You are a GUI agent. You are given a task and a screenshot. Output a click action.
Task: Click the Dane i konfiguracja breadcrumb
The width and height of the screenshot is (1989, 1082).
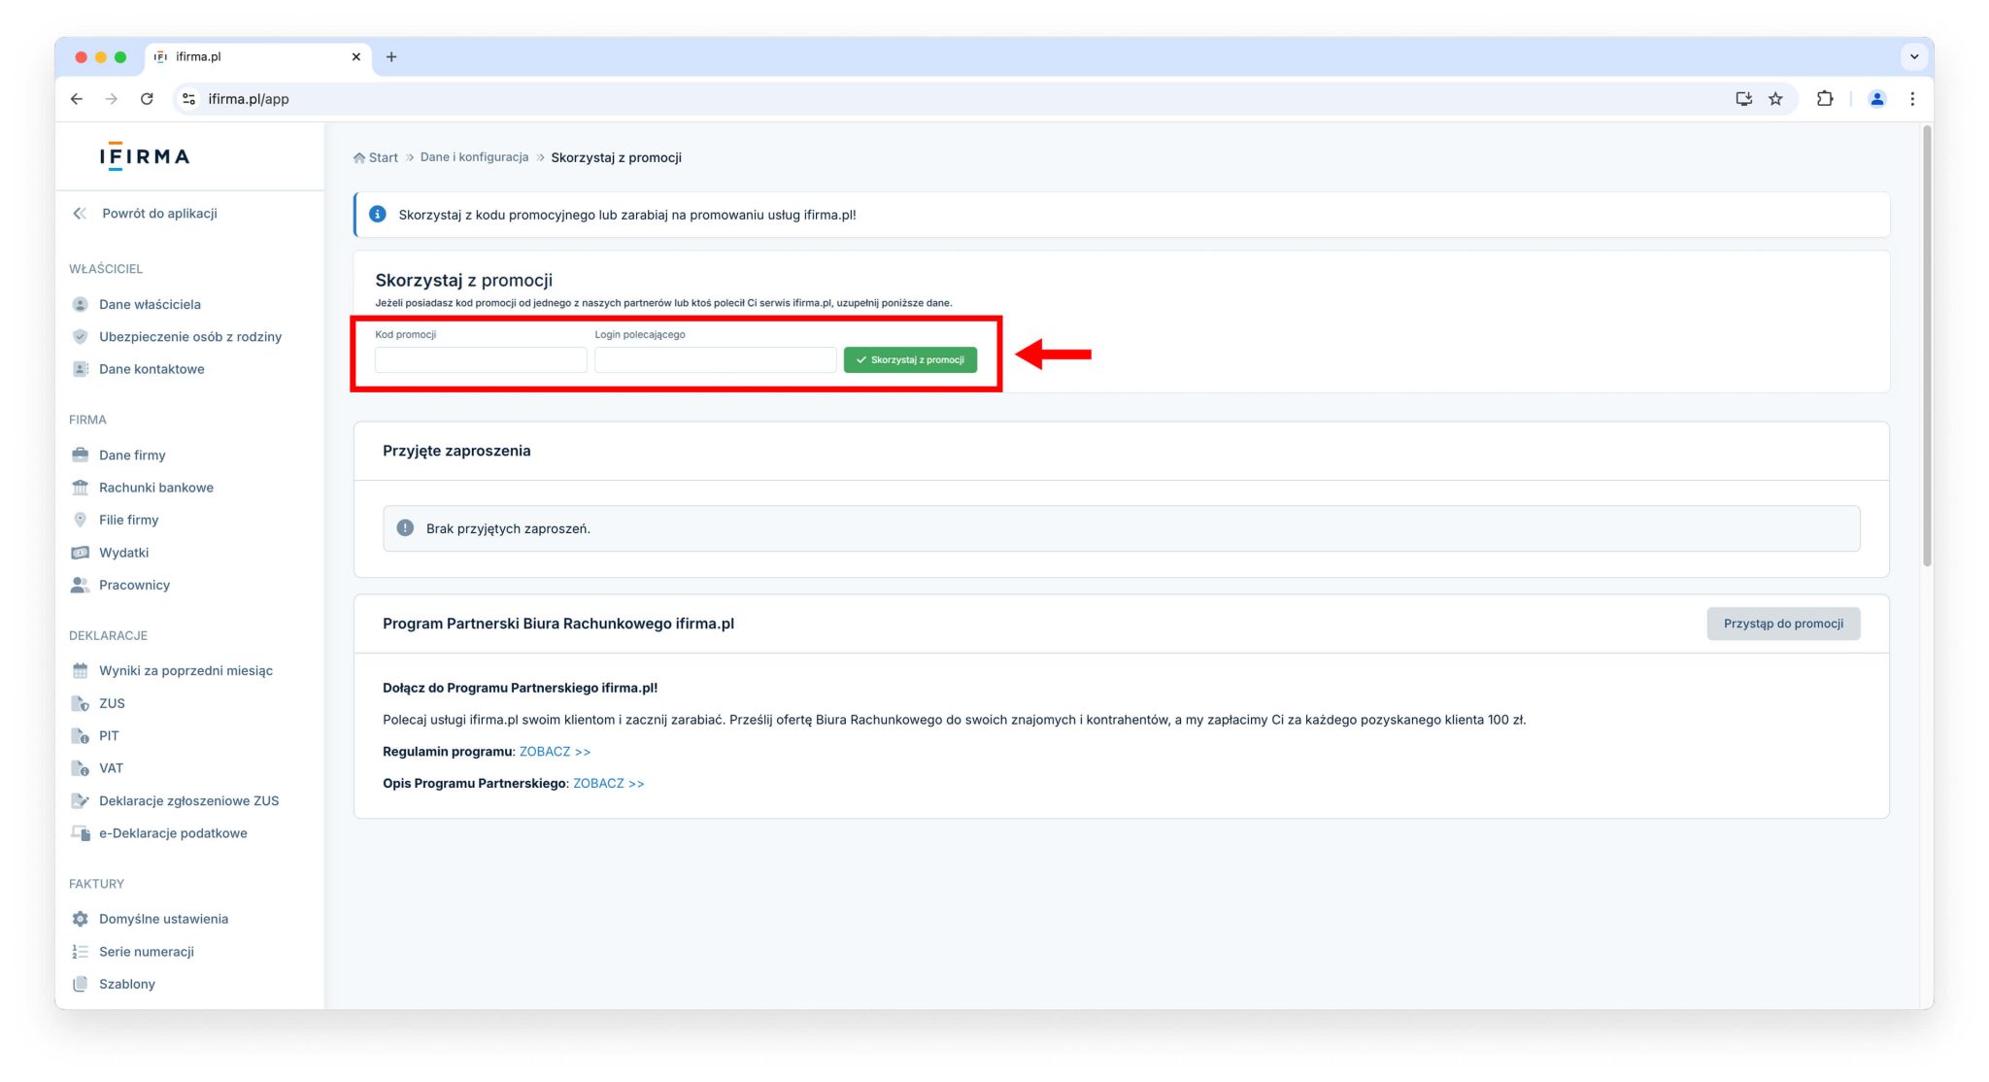[x=474, y=157]
